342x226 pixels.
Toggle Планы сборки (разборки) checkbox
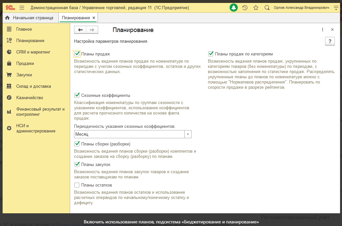[x=77, y=144]
